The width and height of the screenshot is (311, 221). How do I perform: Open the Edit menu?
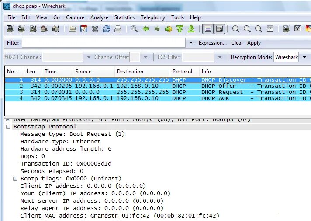click(x=26, y=17)
